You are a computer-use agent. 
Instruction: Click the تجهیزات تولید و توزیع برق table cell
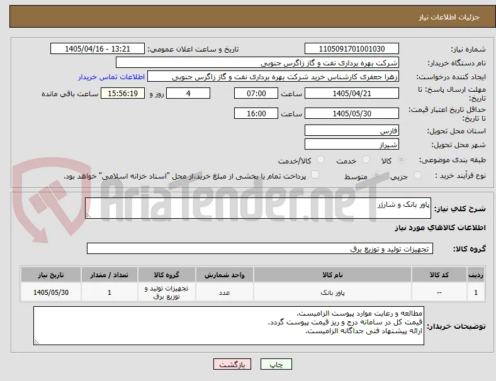pos(167,292)
